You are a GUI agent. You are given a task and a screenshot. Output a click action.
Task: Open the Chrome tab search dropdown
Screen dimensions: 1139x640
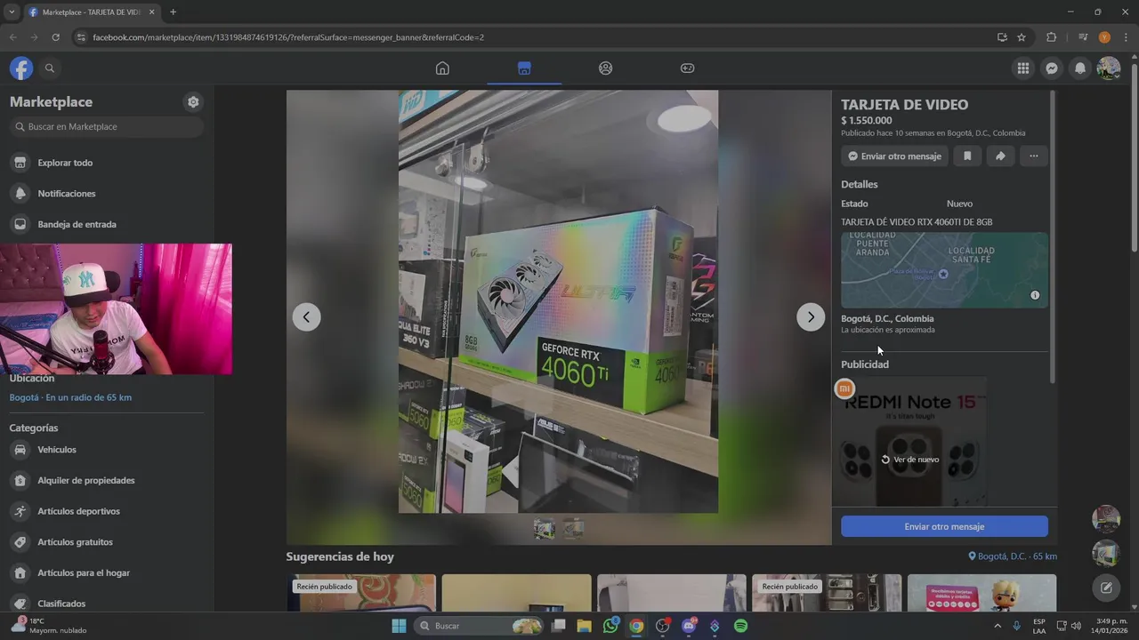(x=12, y=12)
